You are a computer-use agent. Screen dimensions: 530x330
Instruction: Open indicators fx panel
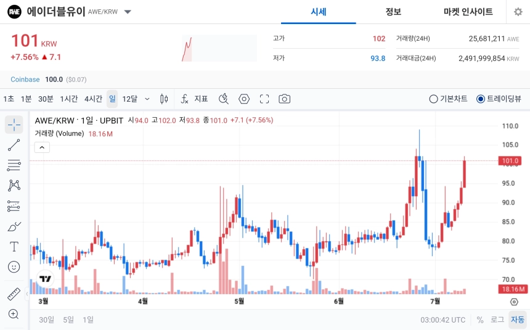click(x=184, y=99)
